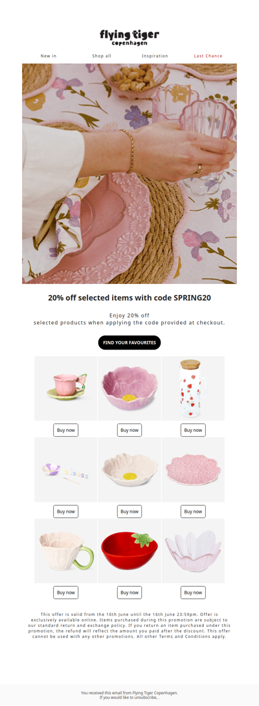Select the red strawberry bowl thumbnail

point(129,550)
